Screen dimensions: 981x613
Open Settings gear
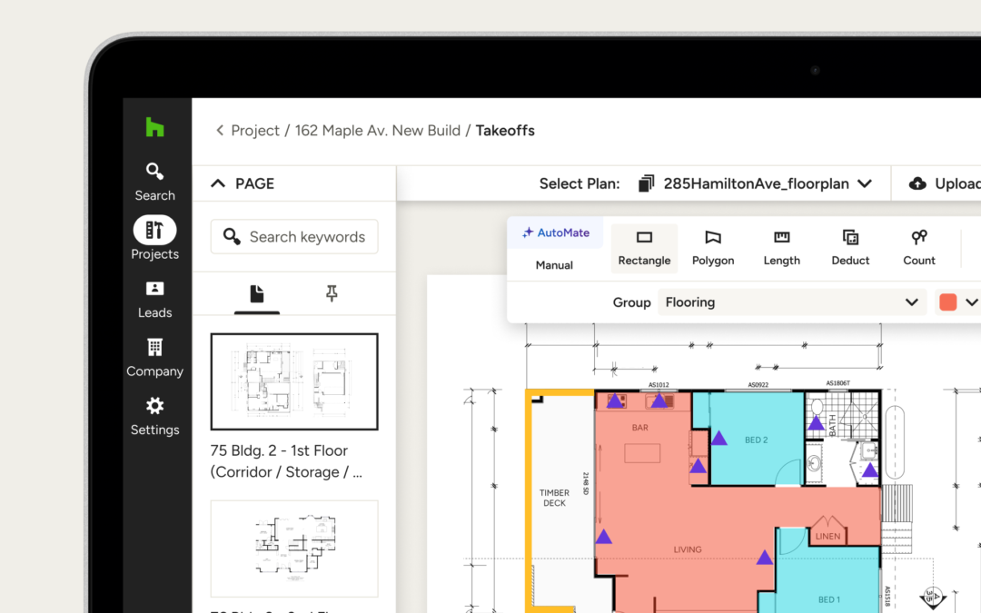pos(154,417)
